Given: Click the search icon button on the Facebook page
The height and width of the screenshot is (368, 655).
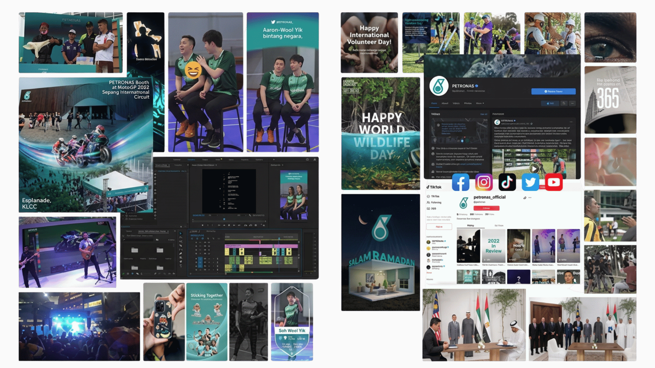Looking at the screenshot, I should point(564,103).
